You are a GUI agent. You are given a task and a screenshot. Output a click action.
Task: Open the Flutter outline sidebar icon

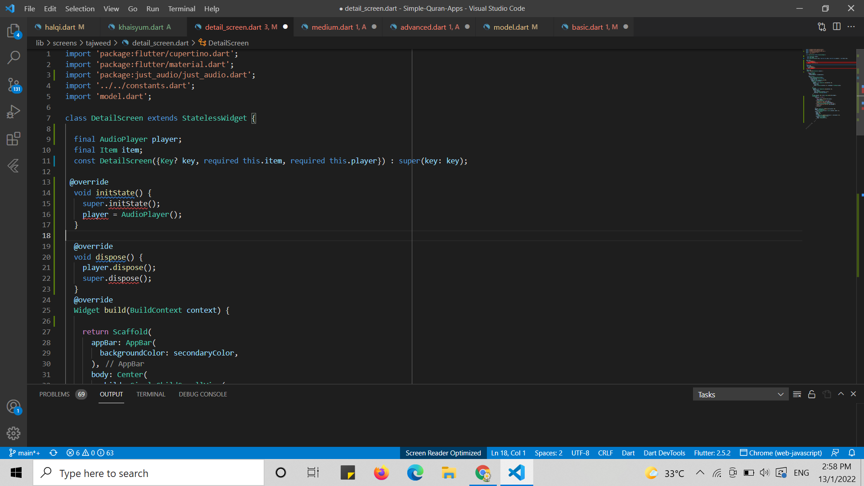(x=13, y=166)
